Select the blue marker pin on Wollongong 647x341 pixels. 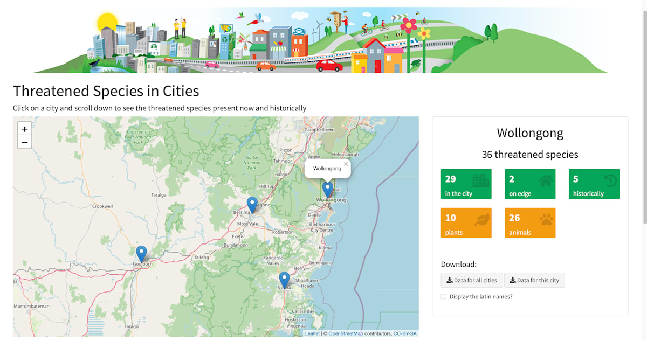tap(327, 189)
